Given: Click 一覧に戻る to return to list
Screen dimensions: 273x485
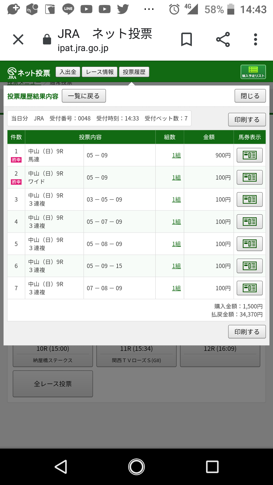Looking at the screenshot, I should (x=84, y=96).
